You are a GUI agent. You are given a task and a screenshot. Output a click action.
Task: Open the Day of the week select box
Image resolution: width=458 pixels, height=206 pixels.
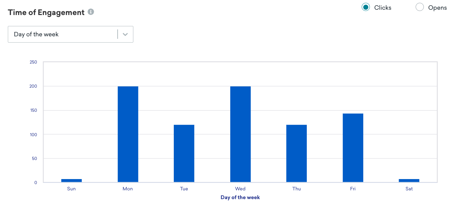pos(71,34)
